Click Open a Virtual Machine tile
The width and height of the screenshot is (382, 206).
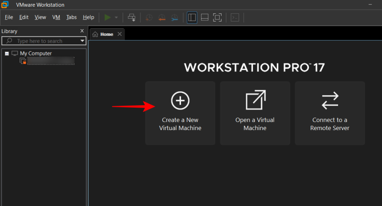point(255,113)
